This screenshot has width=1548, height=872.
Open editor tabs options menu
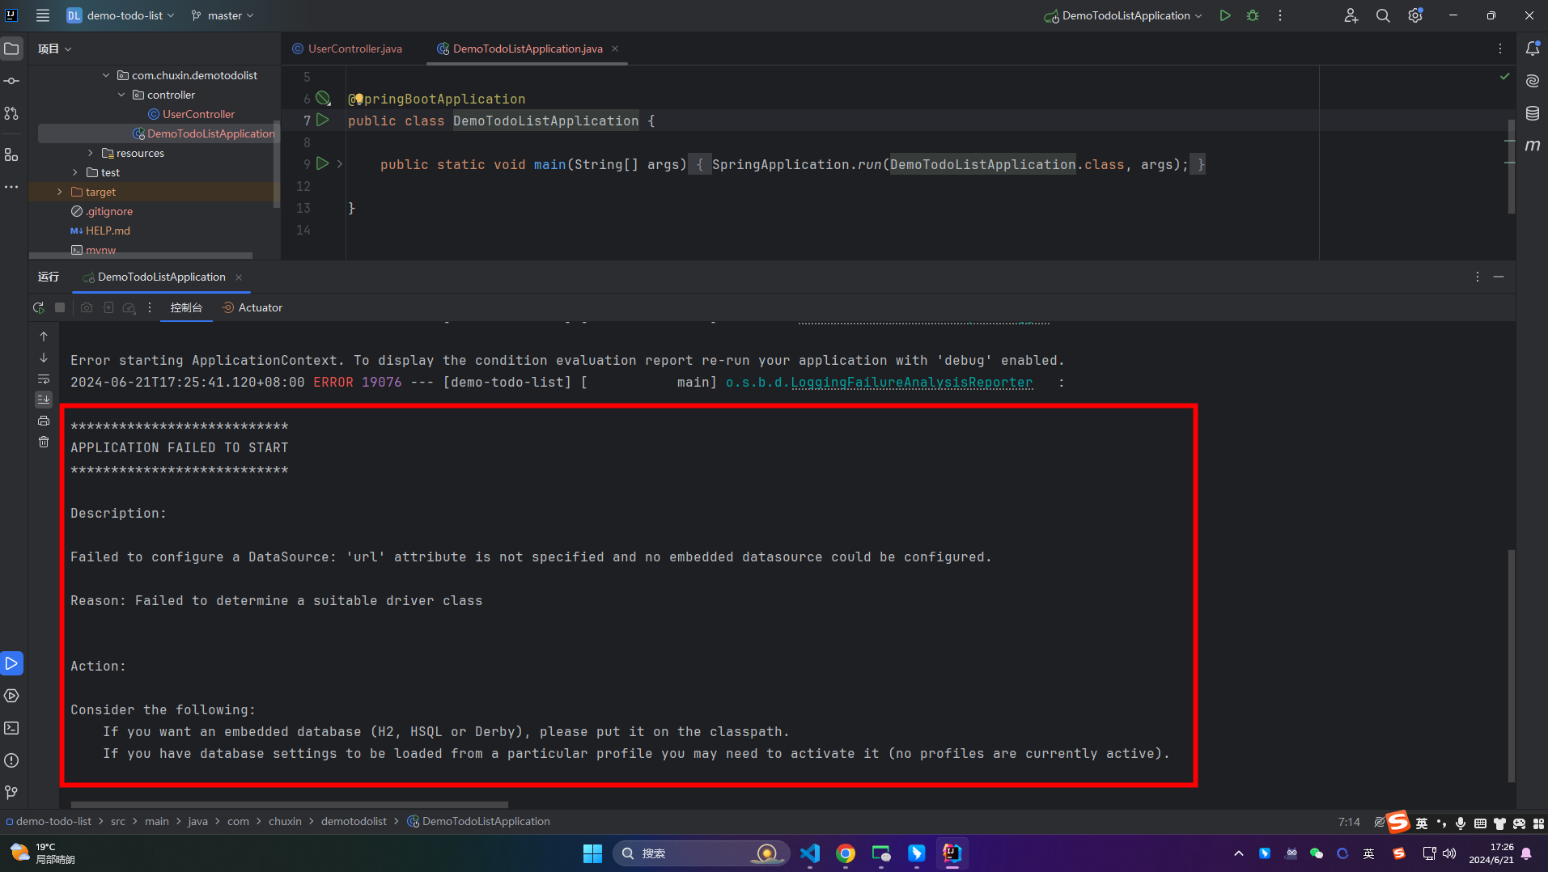pyautogui.click(x=1500, y=49)
